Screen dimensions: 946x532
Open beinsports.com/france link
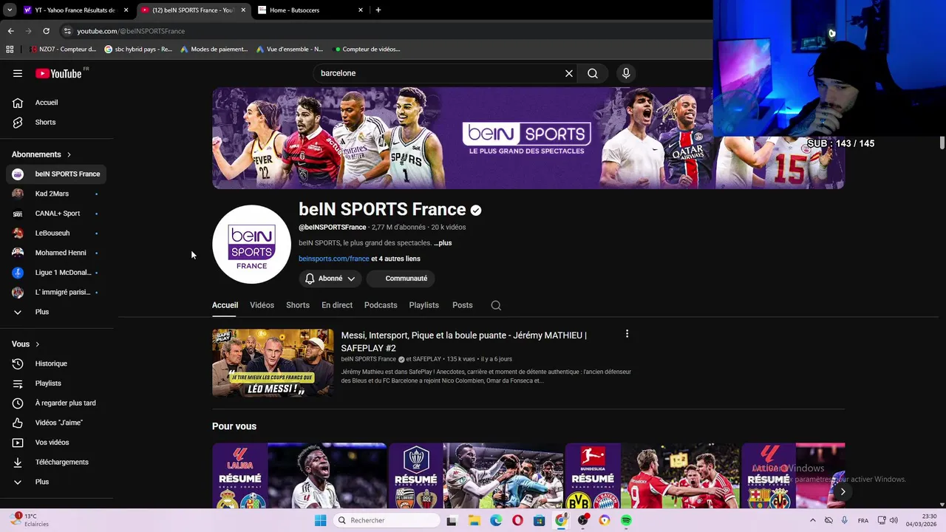coord(334,259)
